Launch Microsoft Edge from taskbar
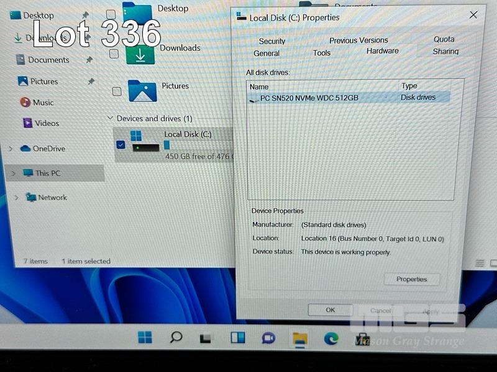The height and width of the screenshot is (372, 497). (331, 338)
